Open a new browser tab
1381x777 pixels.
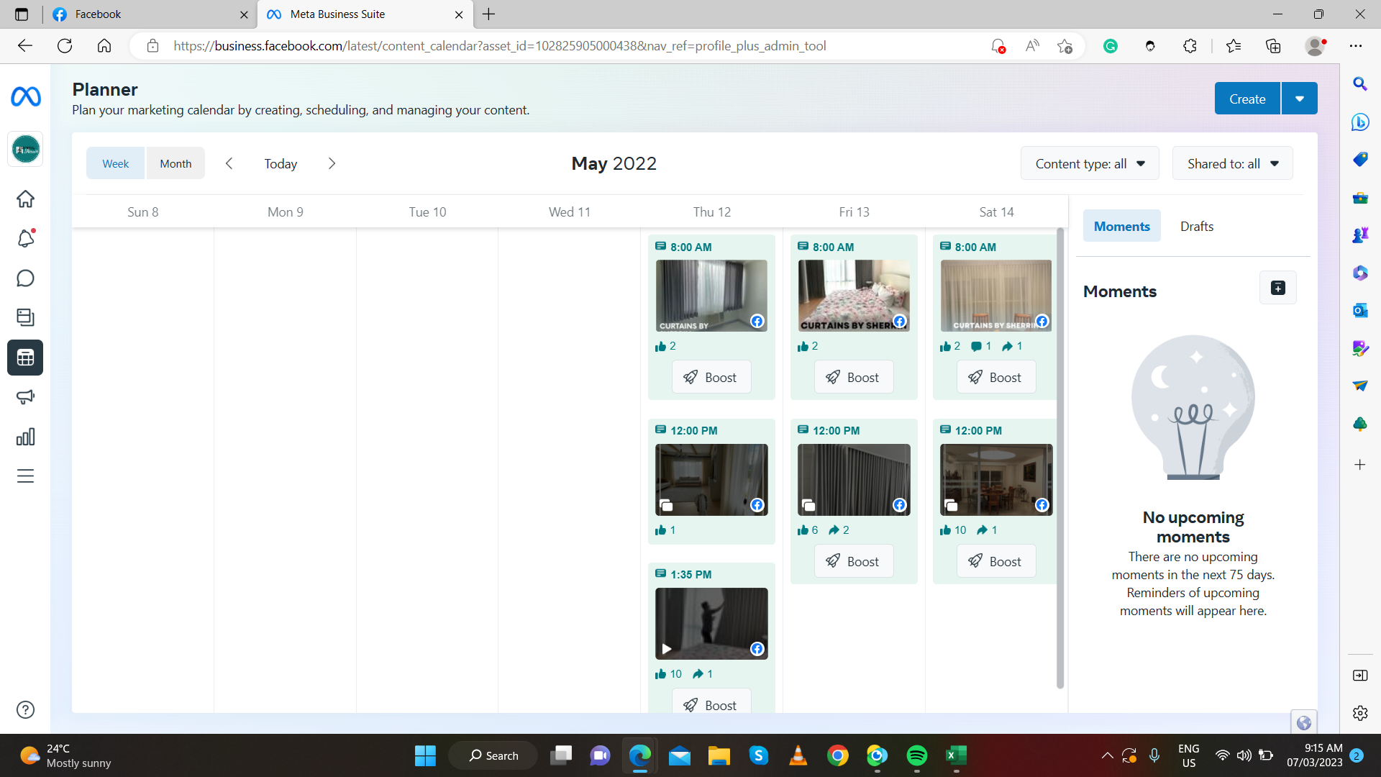pyautogui.click(x=489, y=14)
